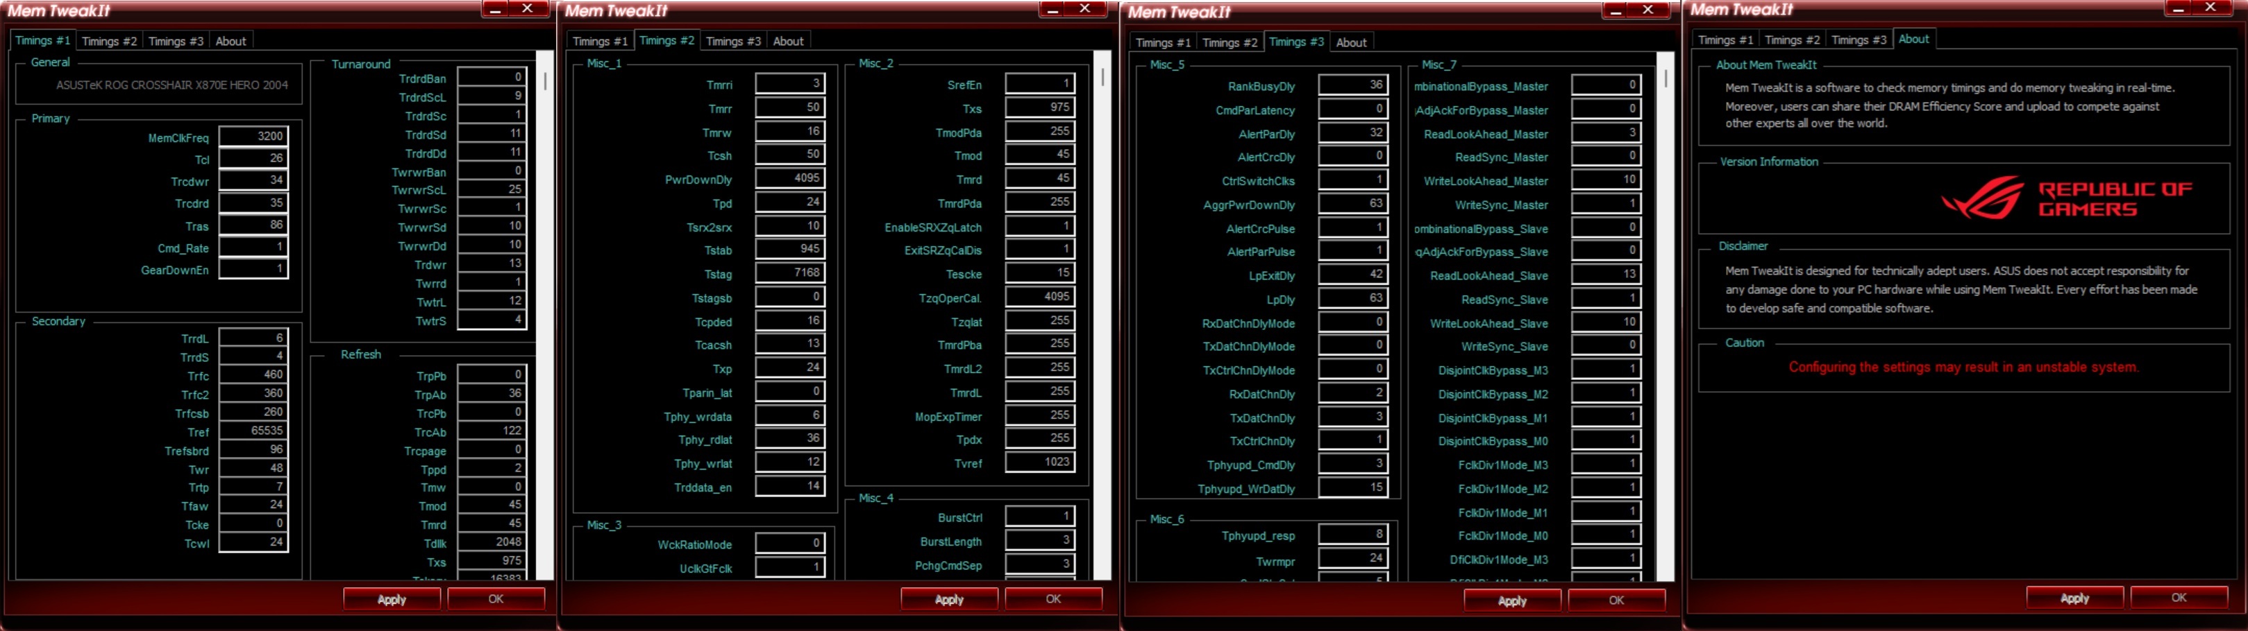Open Timings #1 tab in the About window
The image size is (2248, 631).
tap(1725, 40)
